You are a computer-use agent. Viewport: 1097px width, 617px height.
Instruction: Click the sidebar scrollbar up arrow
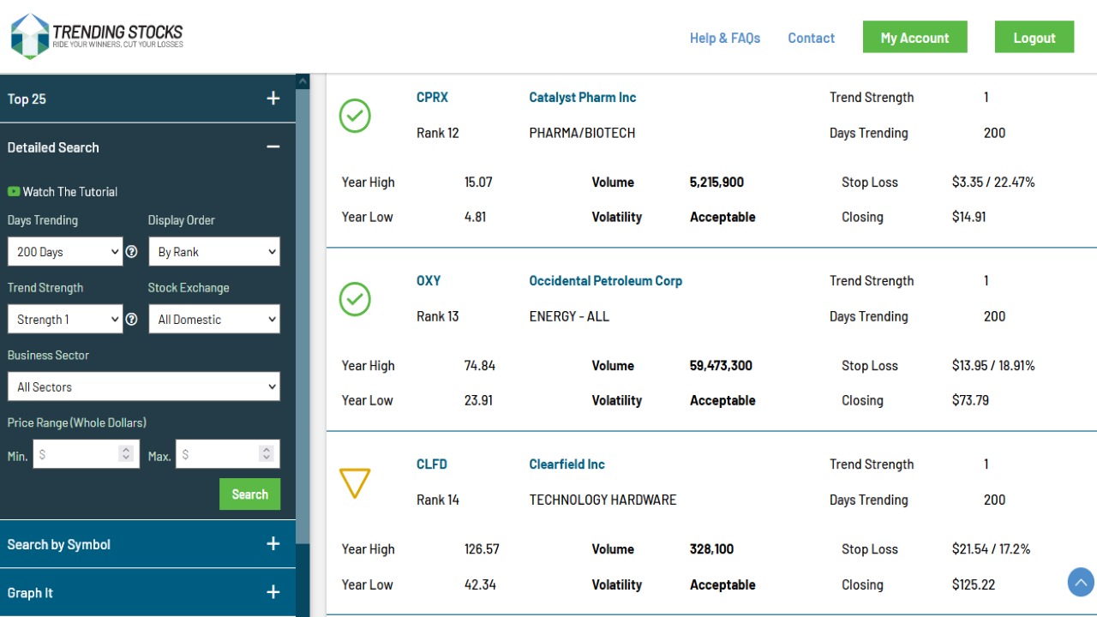coord(303,81)
